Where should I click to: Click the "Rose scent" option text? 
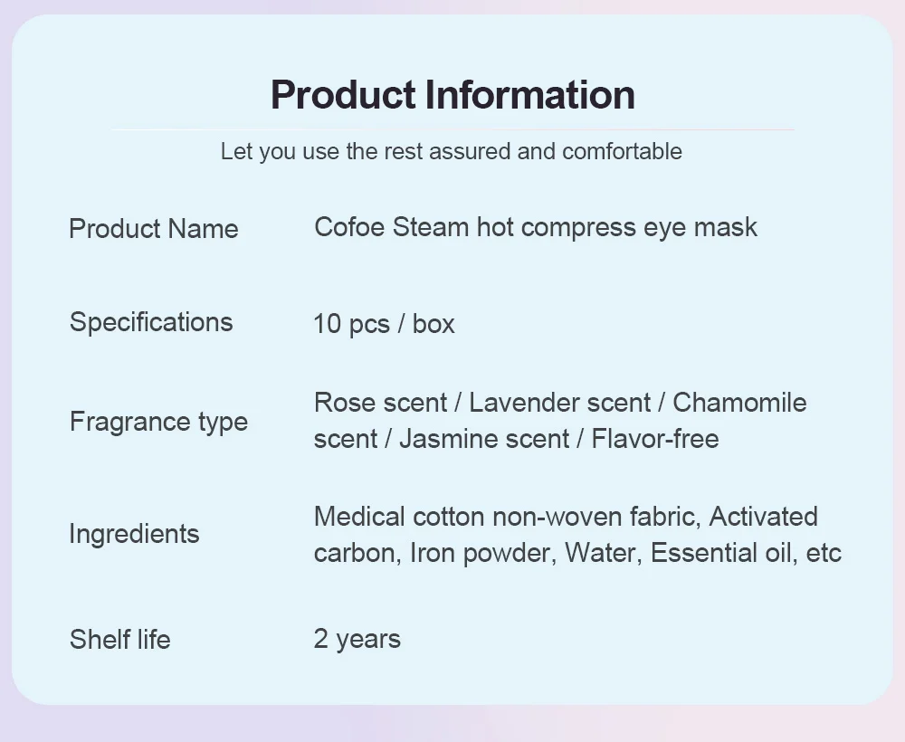click(x=380, y=403)
